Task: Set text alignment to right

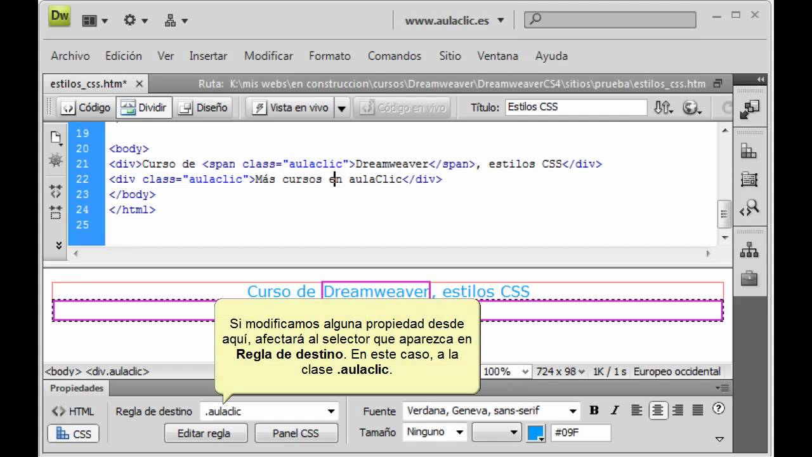Action: click(x=678, y=411)
